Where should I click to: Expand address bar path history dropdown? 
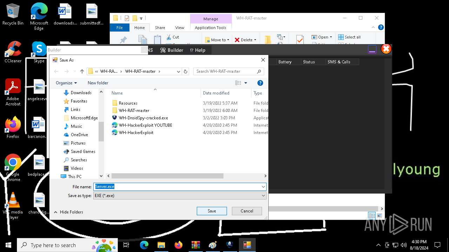point(178,71)
